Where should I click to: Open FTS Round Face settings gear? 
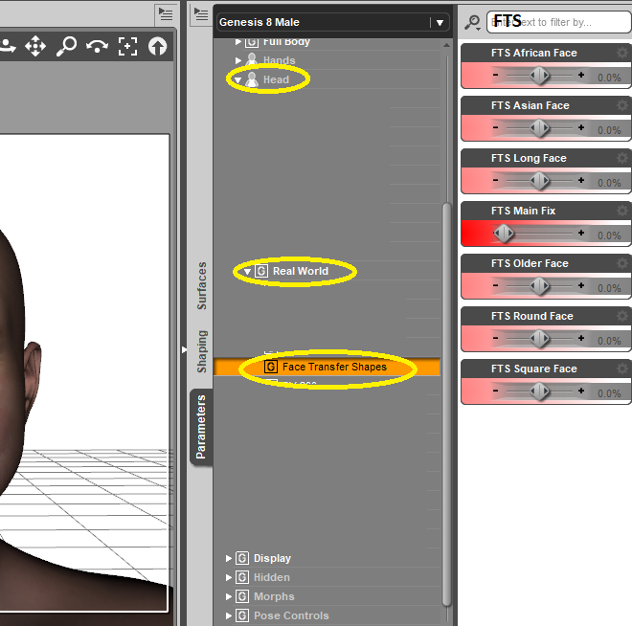point(622,316)
